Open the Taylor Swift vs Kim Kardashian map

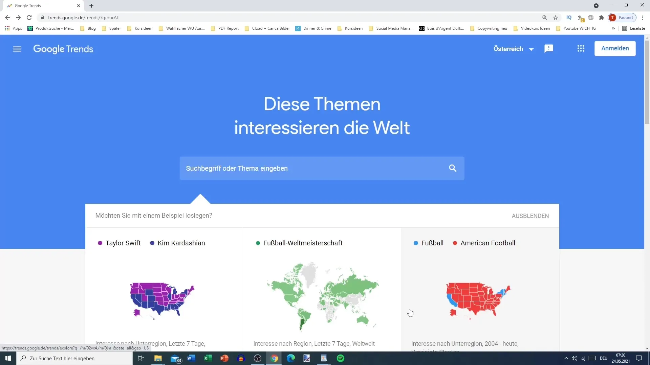[162, 300]
